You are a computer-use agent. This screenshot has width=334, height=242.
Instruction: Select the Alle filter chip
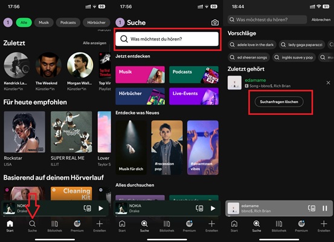click(24, 22)
